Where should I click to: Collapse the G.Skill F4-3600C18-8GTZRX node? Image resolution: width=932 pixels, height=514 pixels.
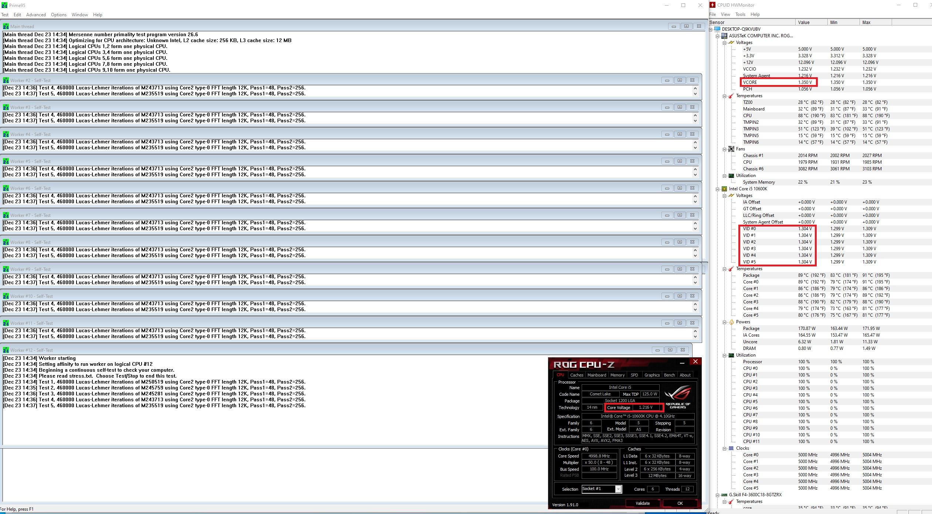click(x=718, y=495)
